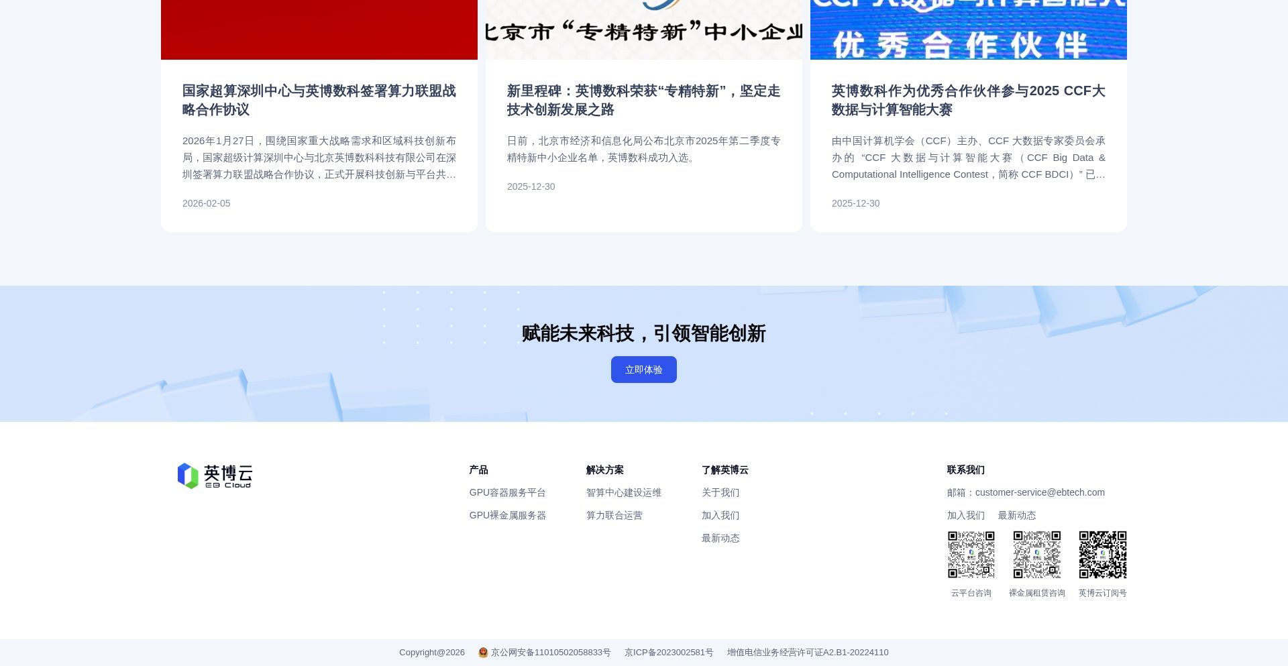Open the GPU容器服务平台 product page

click(x=507, y=492)
